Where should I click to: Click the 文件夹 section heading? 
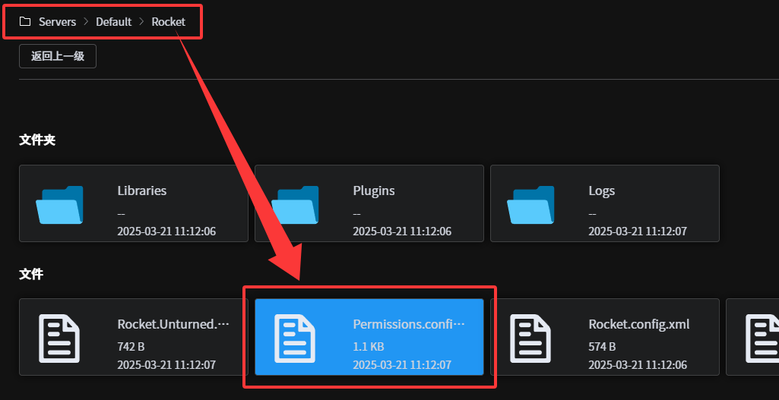37,140
